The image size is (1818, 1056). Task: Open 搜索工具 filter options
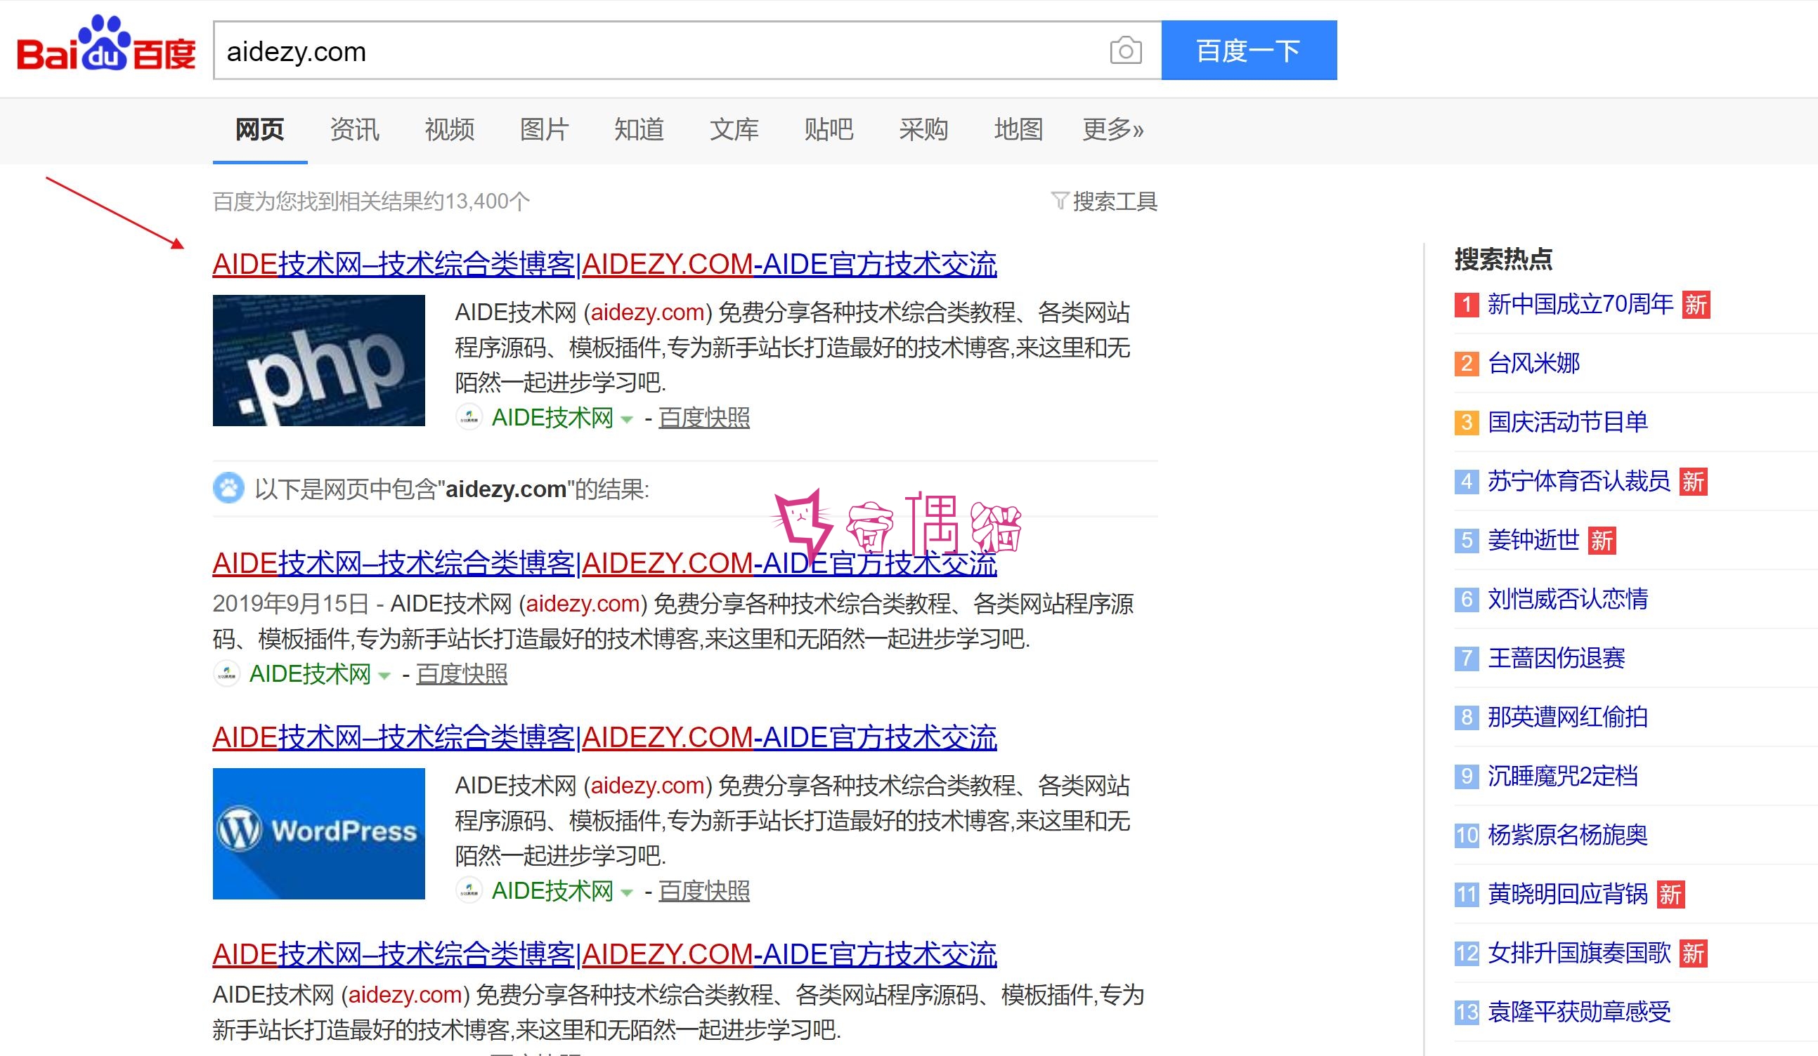coord(1115,201)
